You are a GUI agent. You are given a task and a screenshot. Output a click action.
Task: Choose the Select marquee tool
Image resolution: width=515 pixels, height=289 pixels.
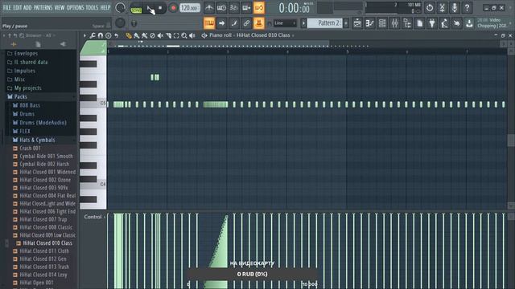pos(176,35)
